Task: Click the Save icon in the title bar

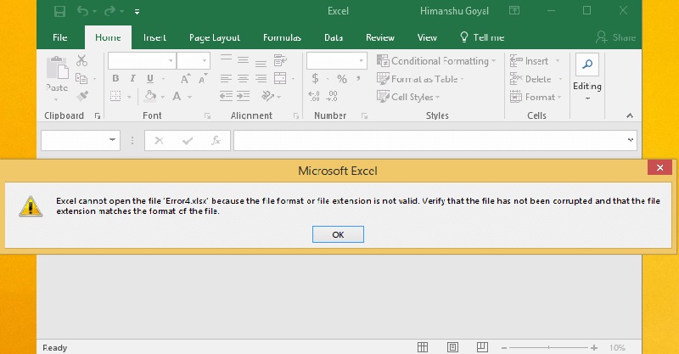Action: point(59,11)
